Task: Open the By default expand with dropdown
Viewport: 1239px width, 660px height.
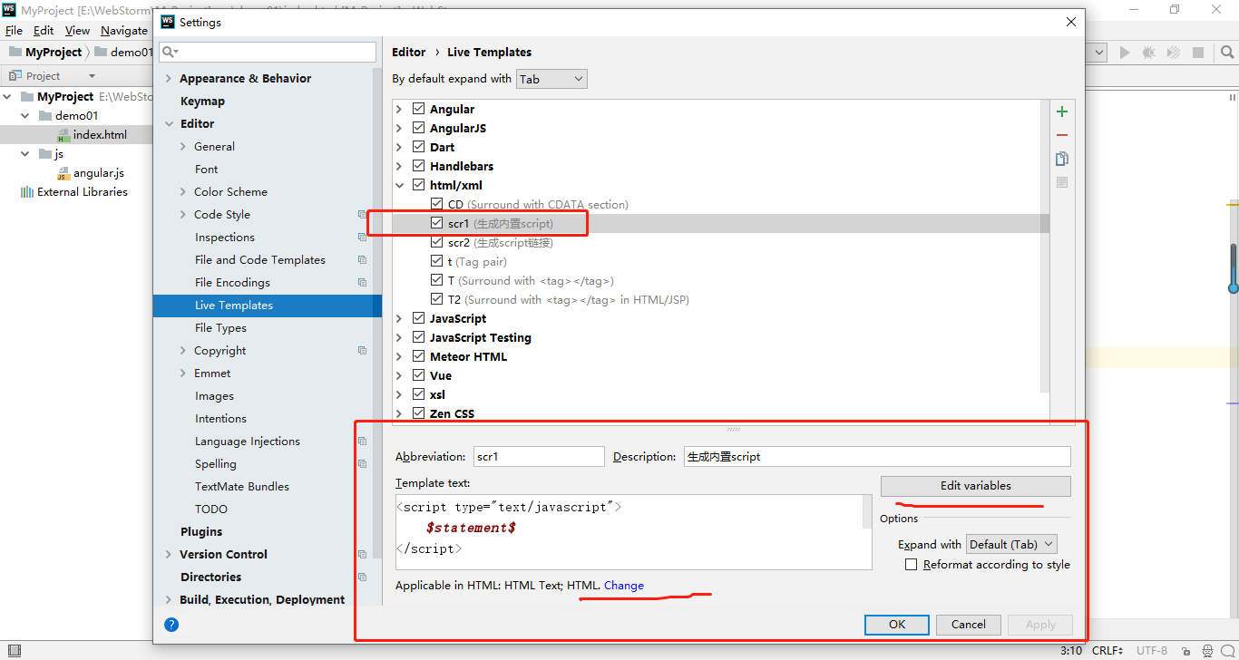Action: tap(552, 79)
